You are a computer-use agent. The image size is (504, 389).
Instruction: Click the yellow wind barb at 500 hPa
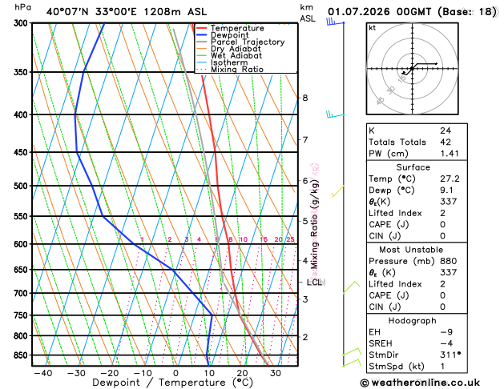tap(338, 190)
